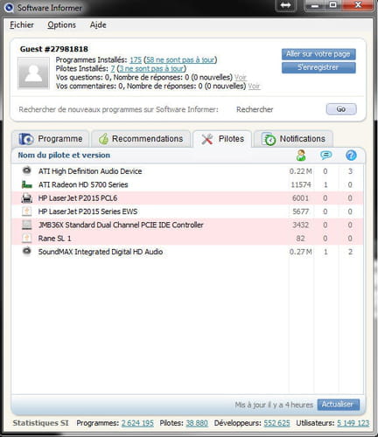Click the ATI Radeon HD 5700 card icon

tap(27, 184)
